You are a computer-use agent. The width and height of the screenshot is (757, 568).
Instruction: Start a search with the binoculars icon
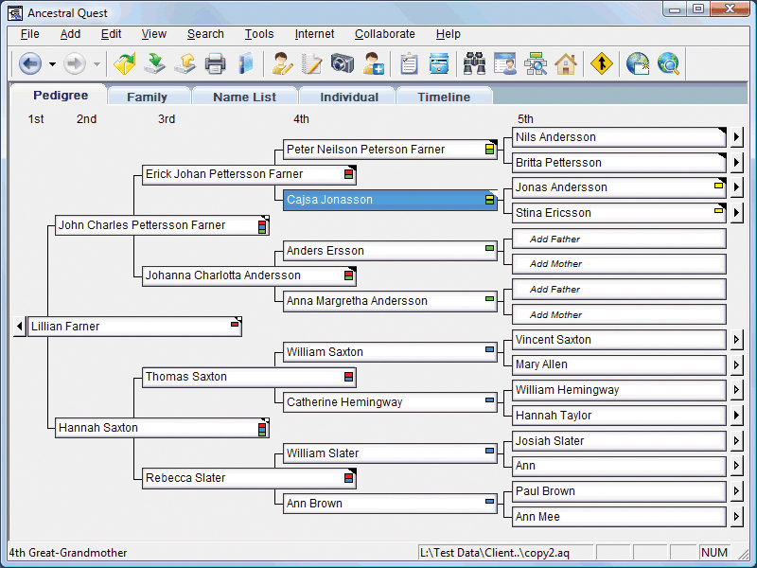[x=474, y=63]
